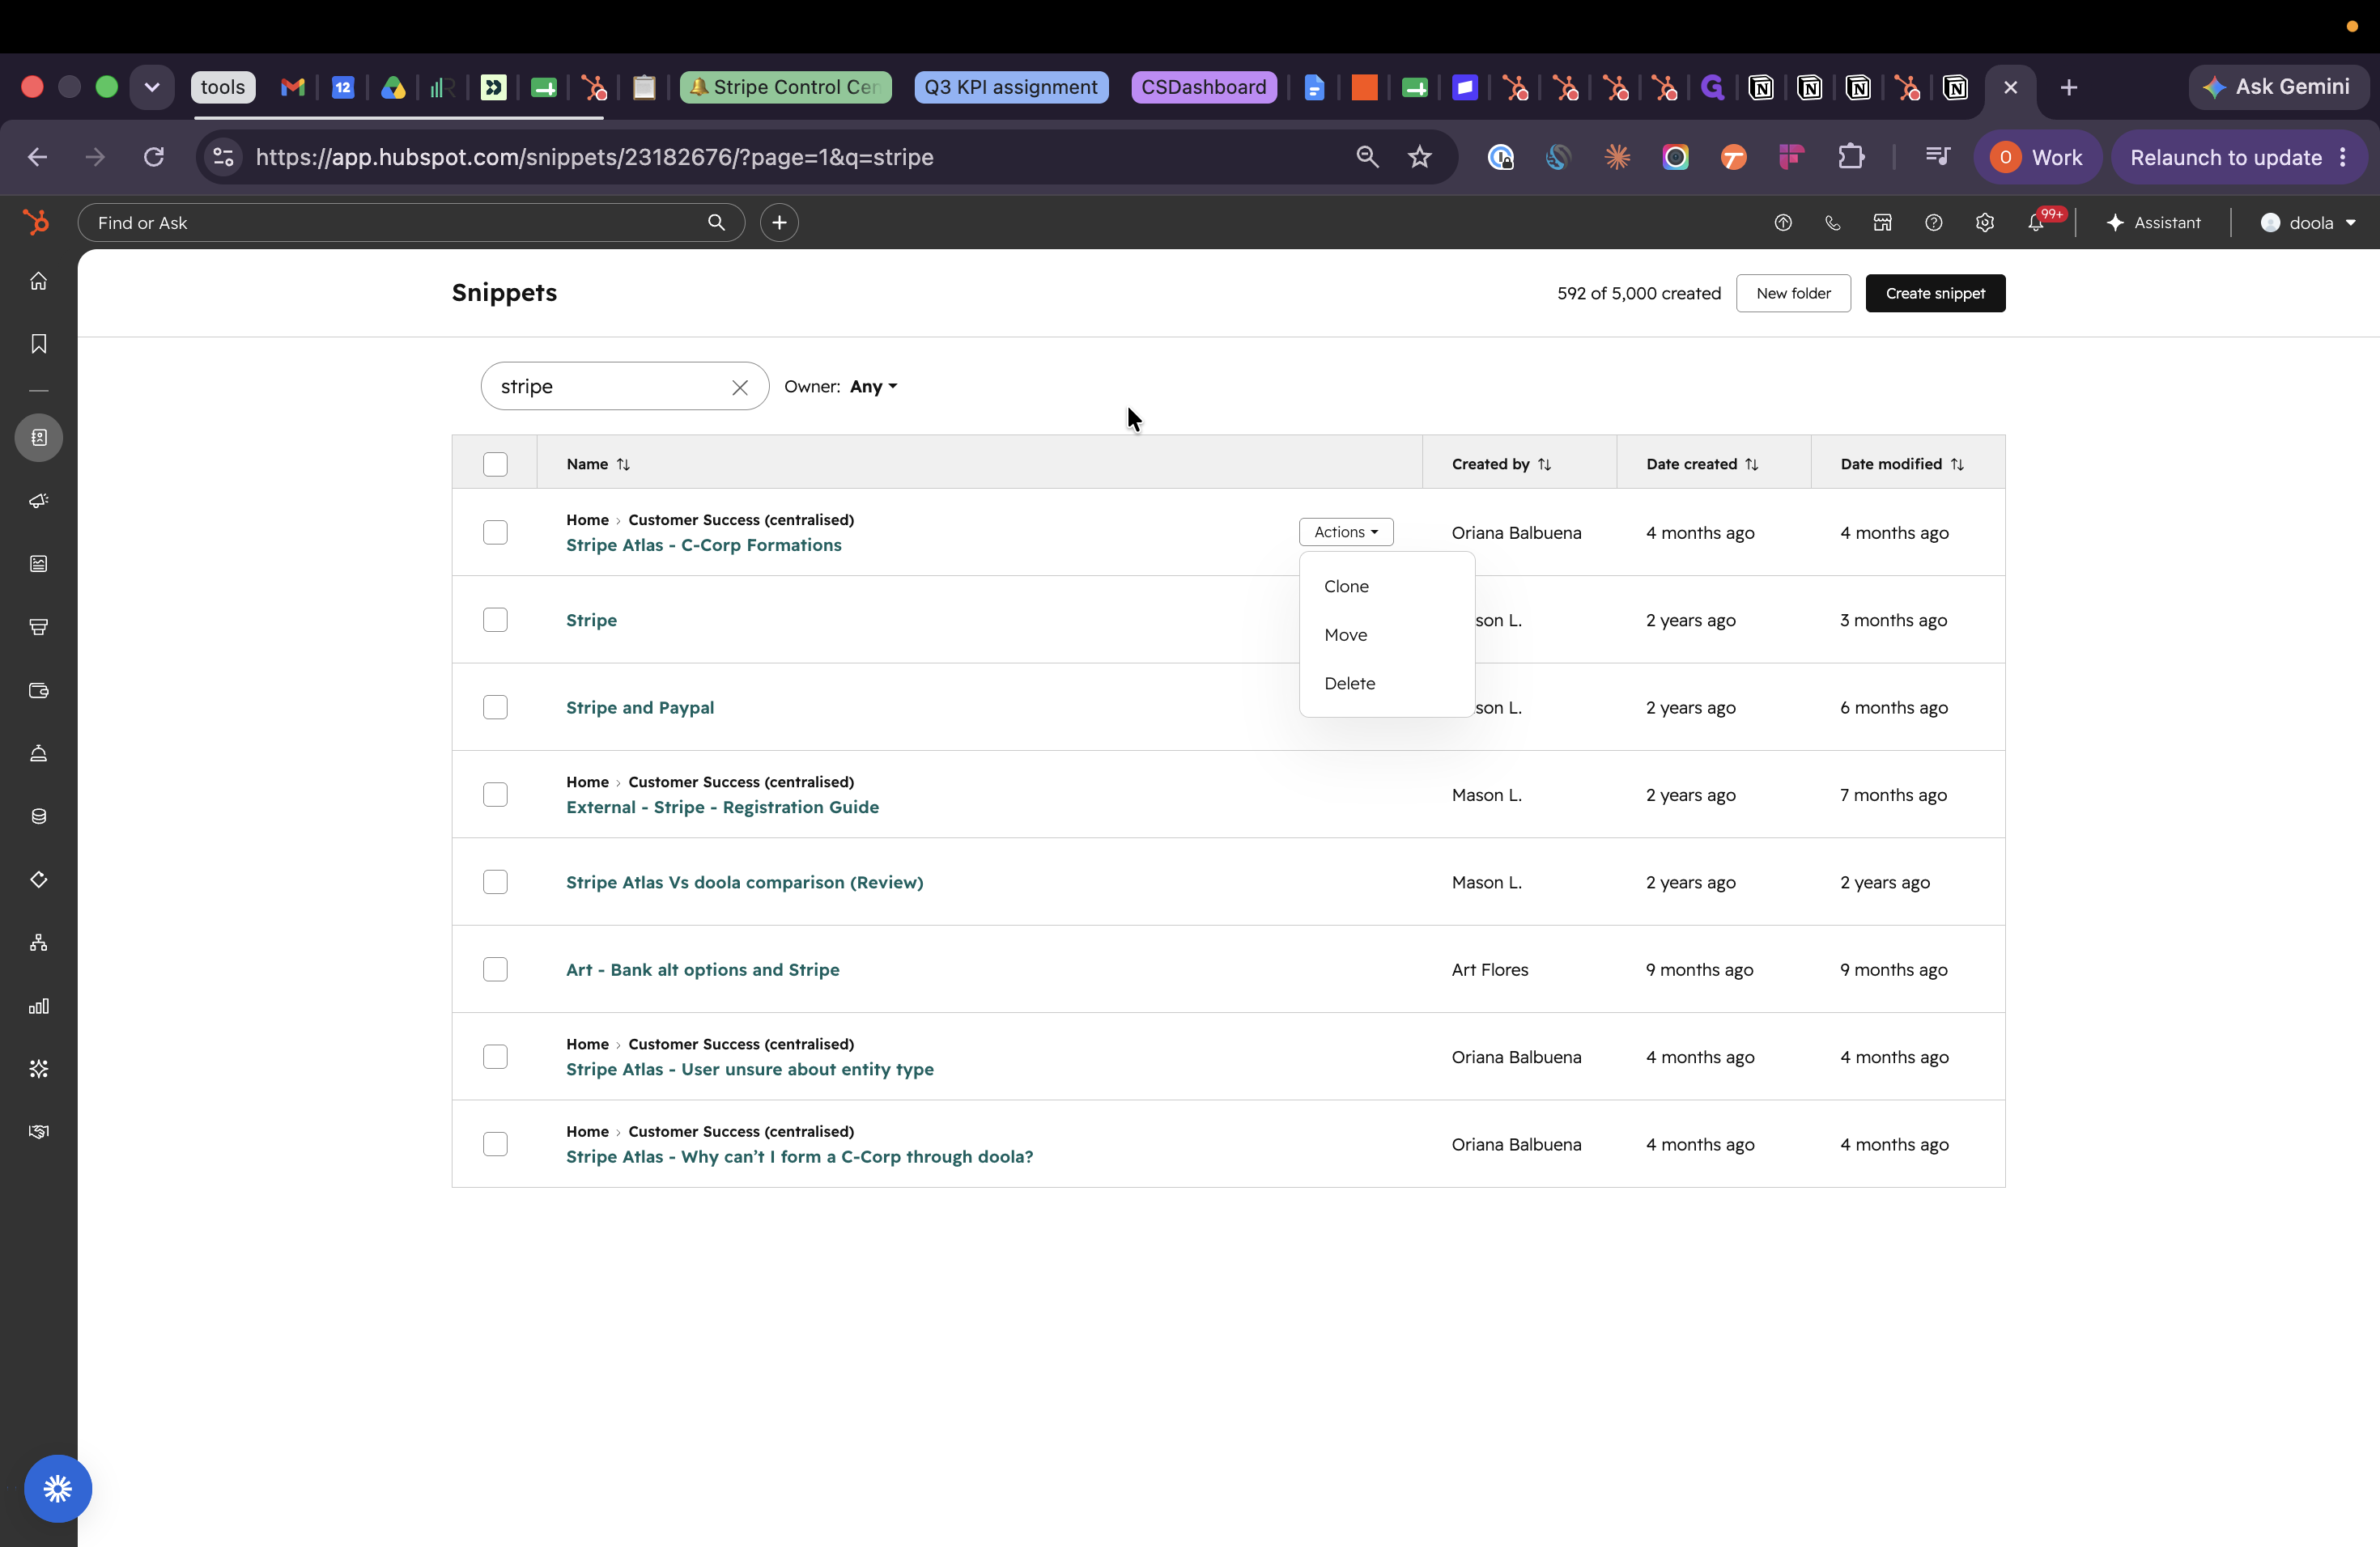Open the Bookmarks icon in the sidebar
Viewport: 2380px width, 1547px height.
point(39,344)
